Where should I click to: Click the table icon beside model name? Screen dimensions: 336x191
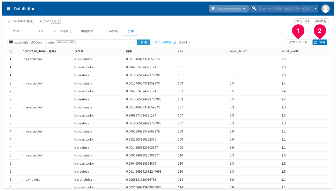(x=11, y=42)
